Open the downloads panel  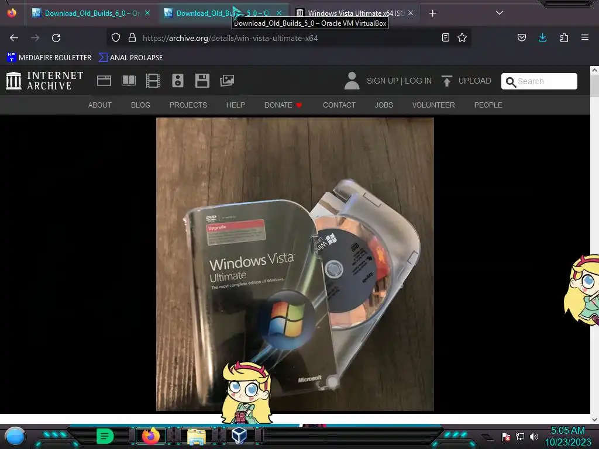542,37
